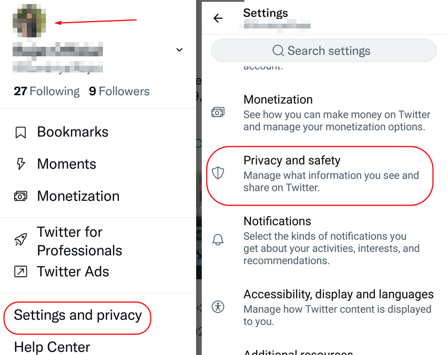Click the Privacy and safety shield icon
This screenshot has width=447, height=355.
point(218,173)
